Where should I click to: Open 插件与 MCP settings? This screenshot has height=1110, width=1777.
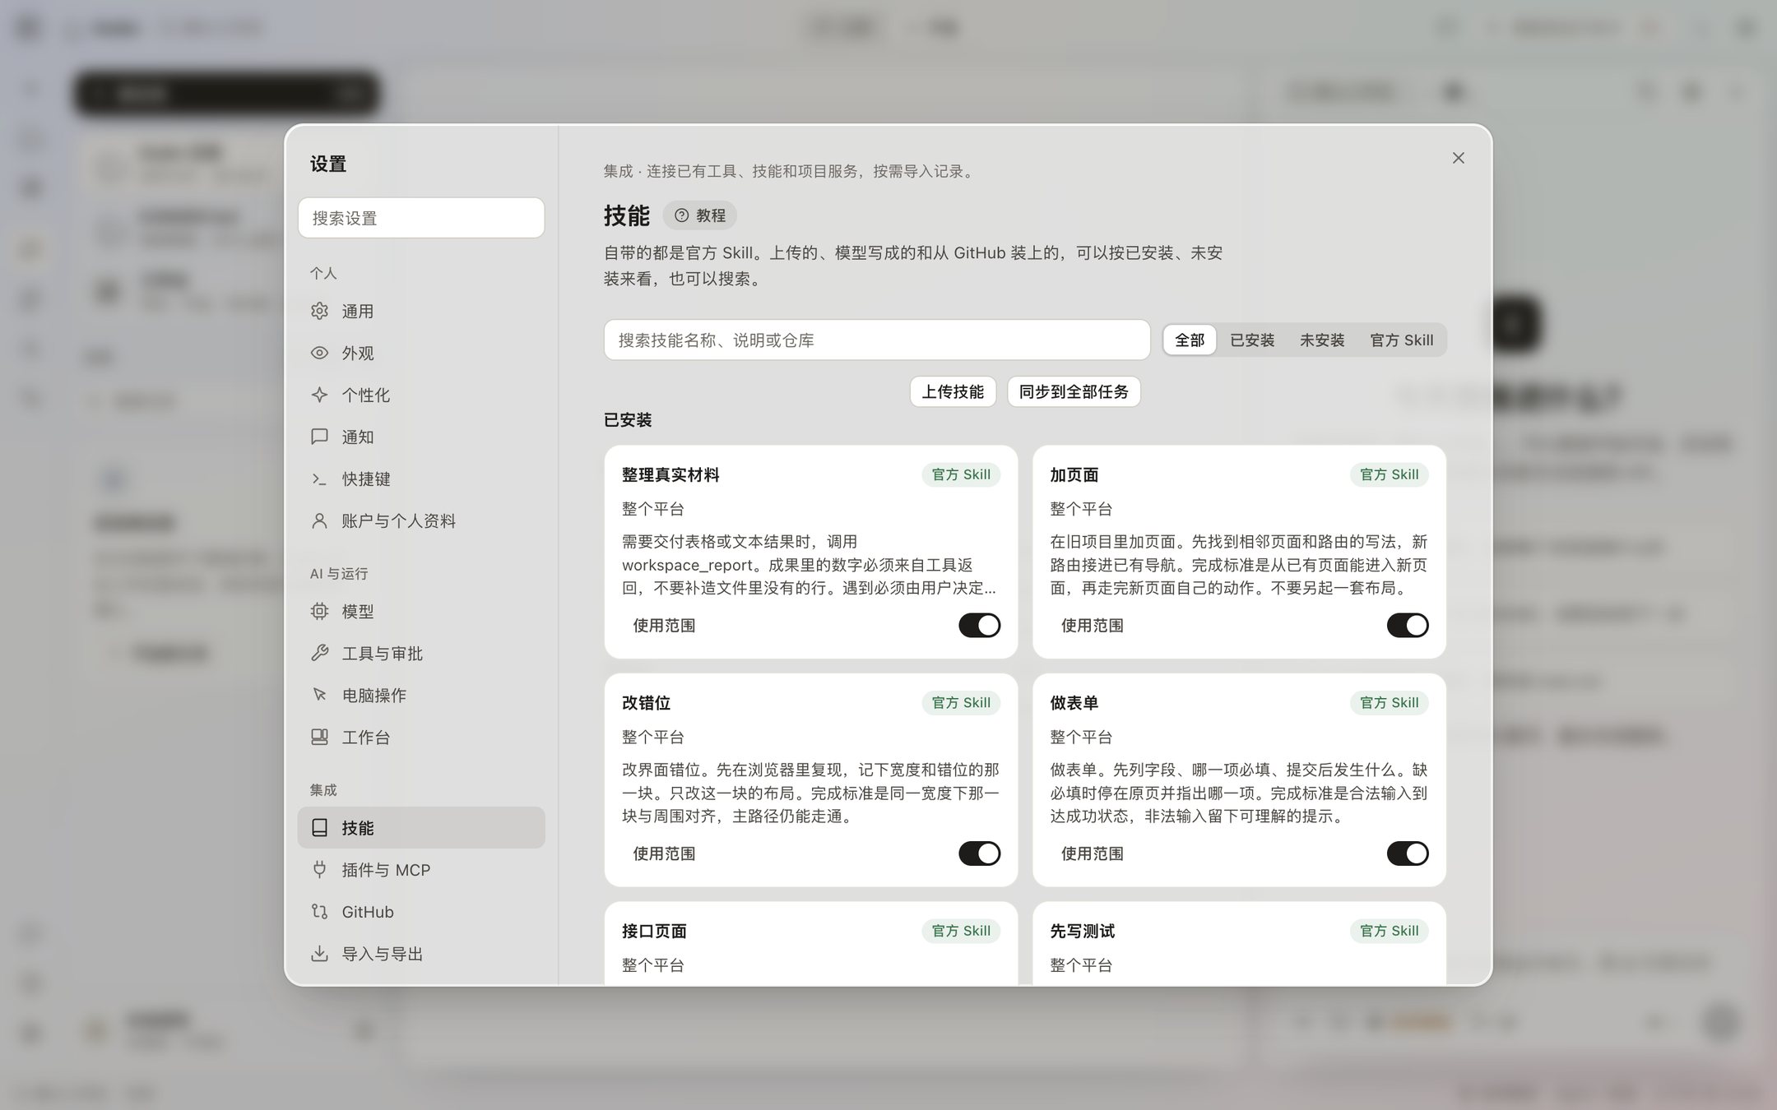420,869
